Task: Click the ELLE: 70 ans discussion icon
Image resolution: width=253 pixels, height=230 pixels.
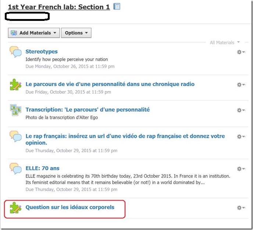Action: tap(15, 169)
